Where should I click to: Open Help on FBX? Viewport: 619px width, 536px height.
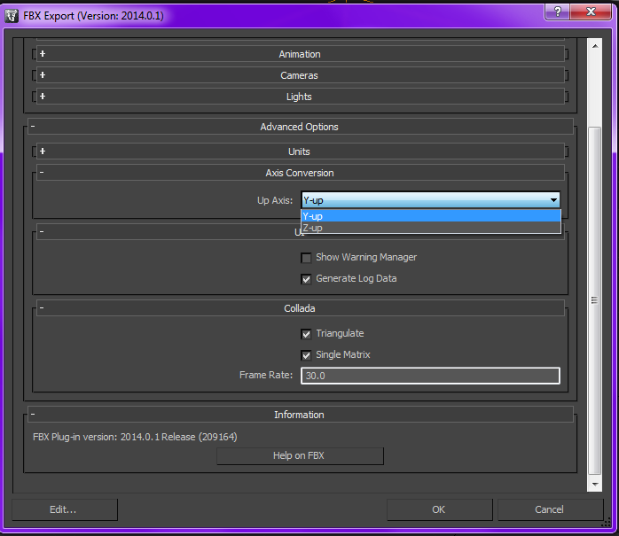pos(300,456)
